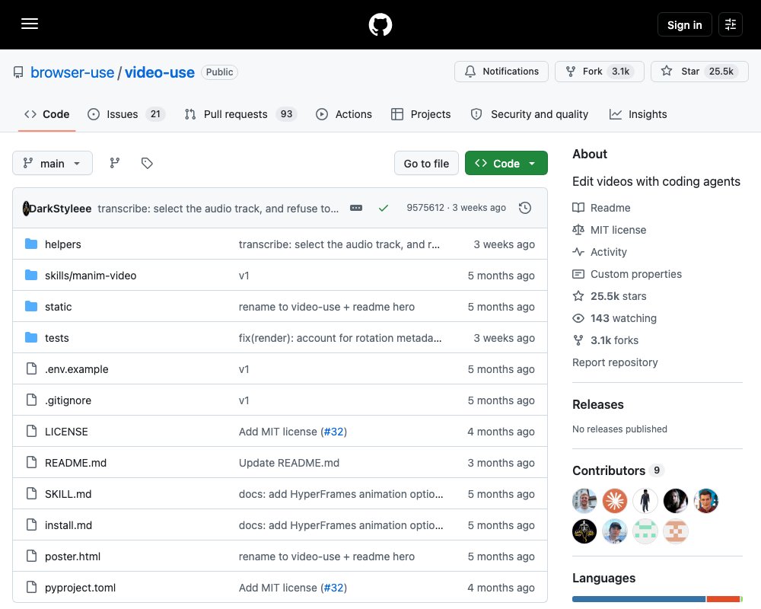Open the Actions tab
Viewport: 761px width, 609px height.
(344, 114)
